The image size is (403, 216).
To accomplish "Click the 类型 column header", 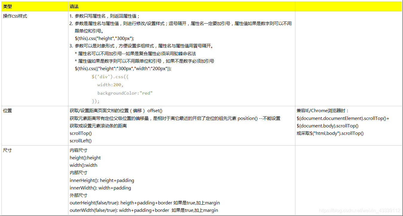I will click(7, 7).
